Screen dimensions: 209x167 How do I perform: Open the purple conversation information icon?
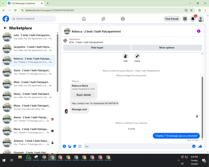[199, 31]
